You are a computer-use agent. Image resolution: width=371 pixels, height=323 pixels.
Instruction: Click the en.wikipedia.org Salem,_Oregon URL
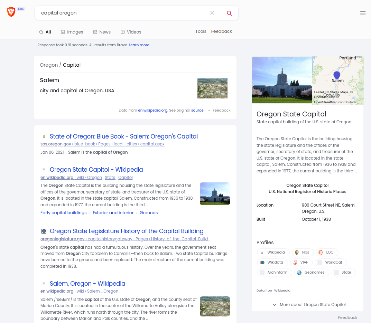pos(79,291)
